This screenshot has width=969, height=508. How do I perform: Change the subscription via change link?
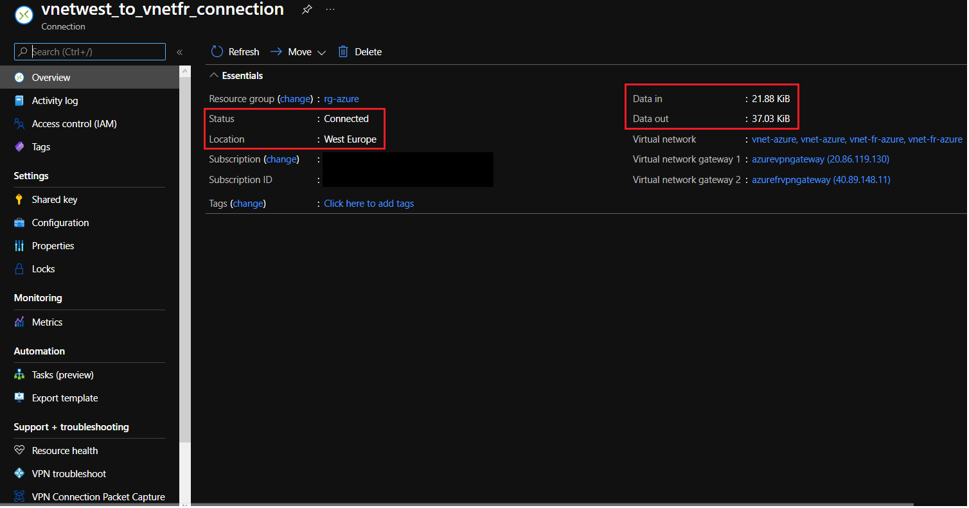[x=282, y=159]
